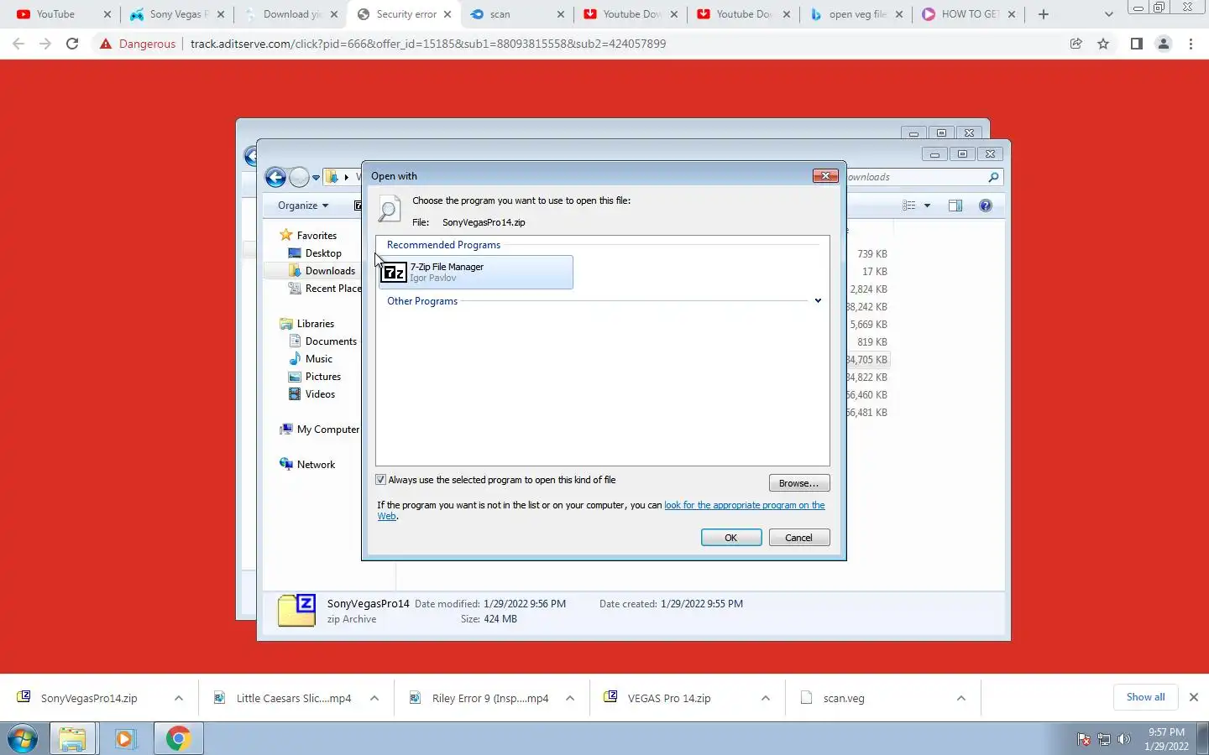Close the Security error tab
The width and height of the screenshot is (1209, 755).
coord(447,14)
